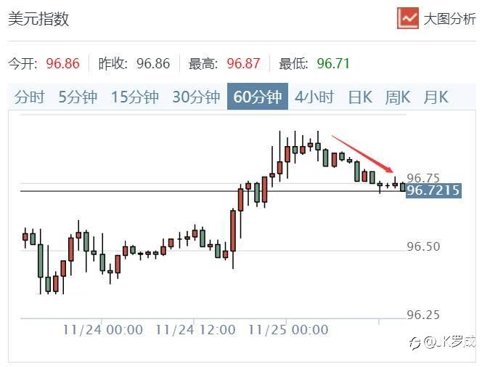Open the 大图分析 chart icon

(x=408, y=18)
